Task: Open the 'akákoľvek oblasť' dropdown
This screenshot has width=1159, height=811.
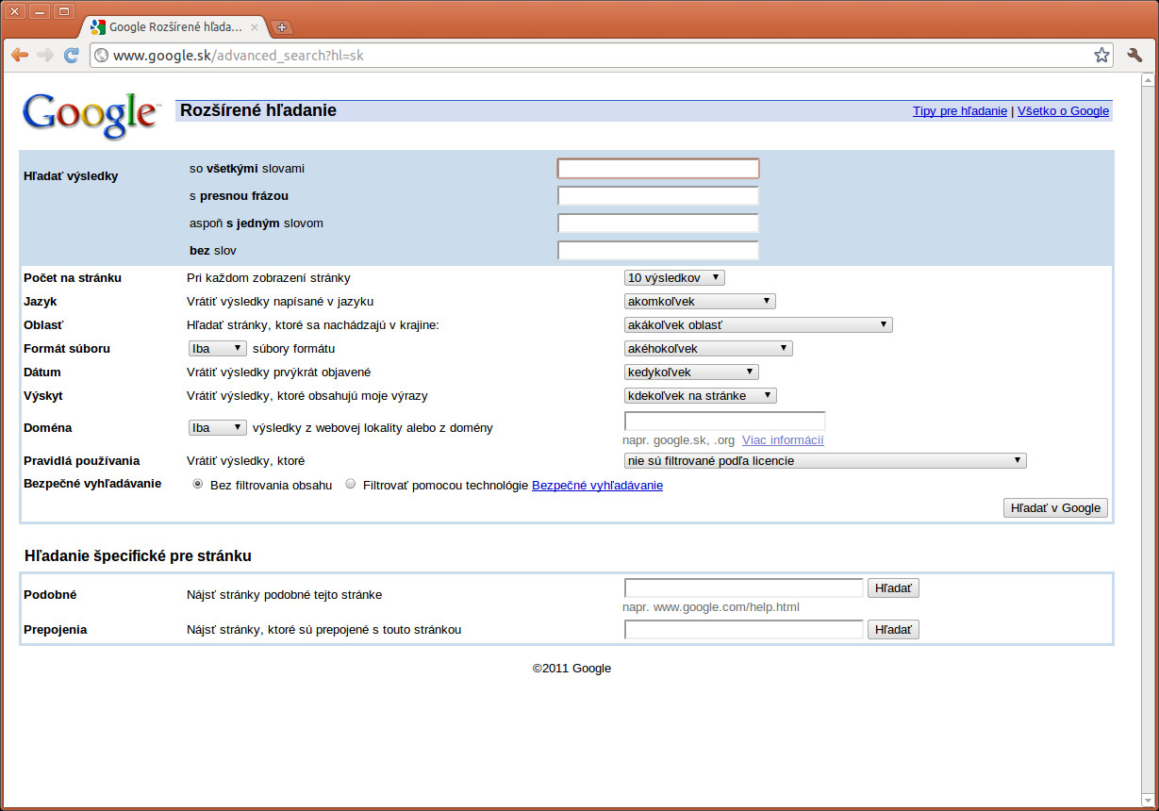Action: tap(758, 324)
